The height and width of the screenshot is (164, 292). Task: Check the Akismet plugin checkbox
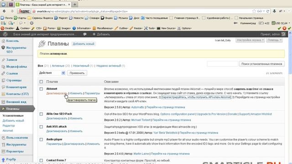click(41, 89)
